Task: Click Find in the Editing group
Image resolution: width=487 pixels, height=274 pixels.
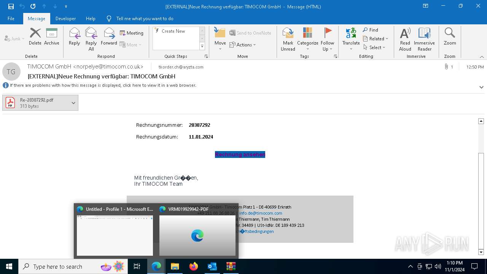Action: [371, 30]
